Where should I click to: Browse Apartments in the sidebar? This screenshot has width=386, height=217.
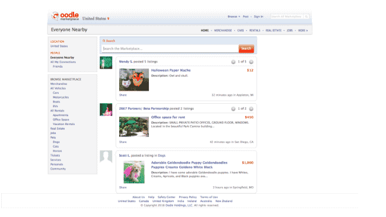click(x=60, y=115)
